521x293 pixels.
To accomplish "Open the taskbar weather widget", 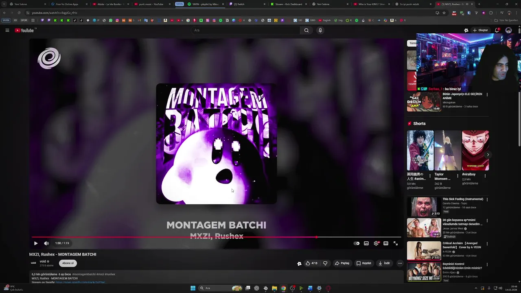I will (x=13, y=288).
